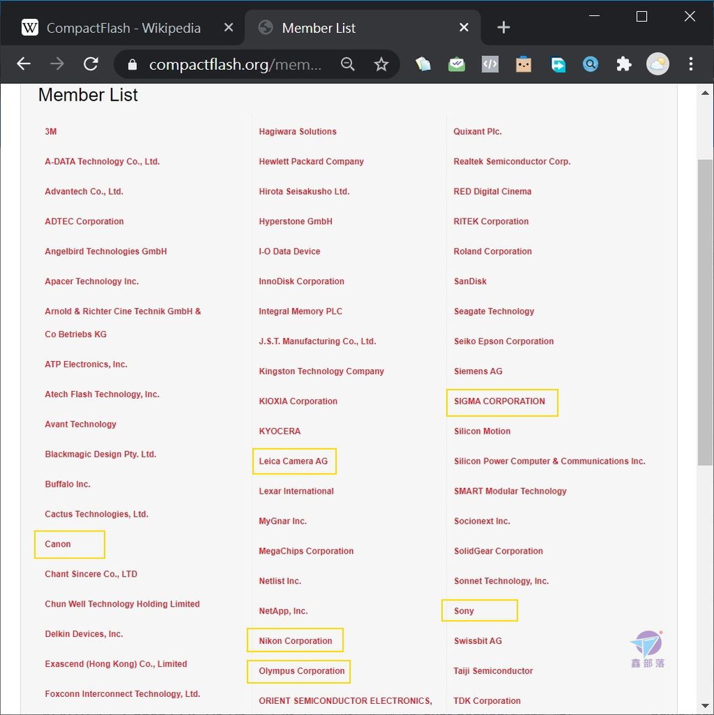714x715 pixels.
Task: Click the MegaChips Corporation link
Action: [x=306, y=551]
